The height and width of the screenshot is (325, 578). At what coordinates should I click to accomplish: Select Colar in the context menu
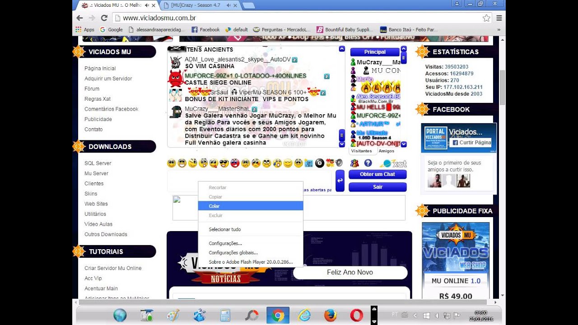(251, 206)
